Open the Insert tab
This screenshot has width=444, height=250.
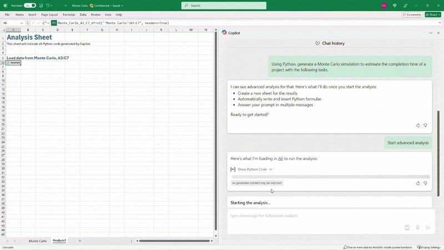(32, 14)
